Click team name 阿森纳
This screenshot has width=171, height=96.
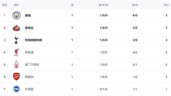29,77
